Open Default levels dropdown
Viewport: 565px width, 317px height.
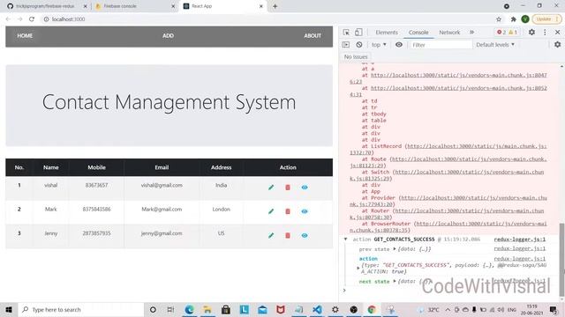point(495,45)
